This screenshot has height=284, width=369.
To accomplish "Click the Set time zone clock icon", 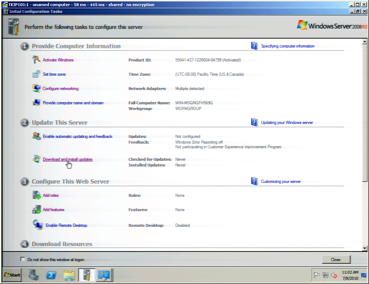I will click(x=36, y=74).
